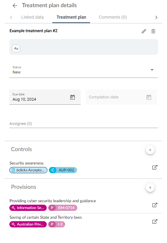Open the Due date calendar picker

(72, 97)
